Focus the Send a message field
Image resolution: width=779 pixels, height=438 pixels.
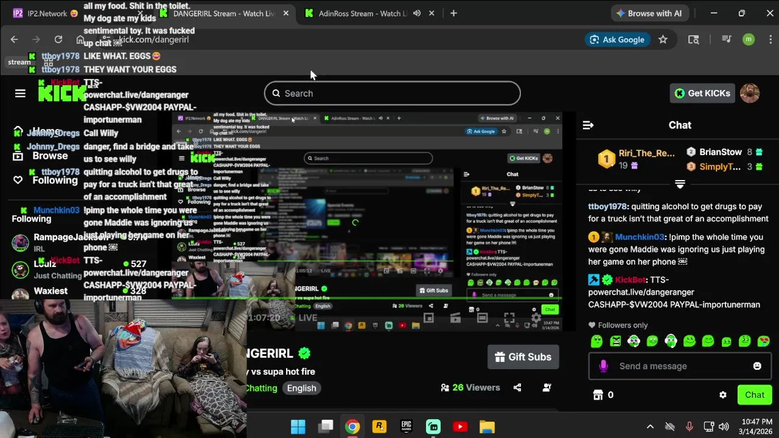point(679,366)
